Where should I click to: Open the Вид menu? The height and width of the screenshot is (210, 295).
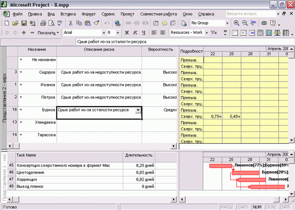click(51, 14)
